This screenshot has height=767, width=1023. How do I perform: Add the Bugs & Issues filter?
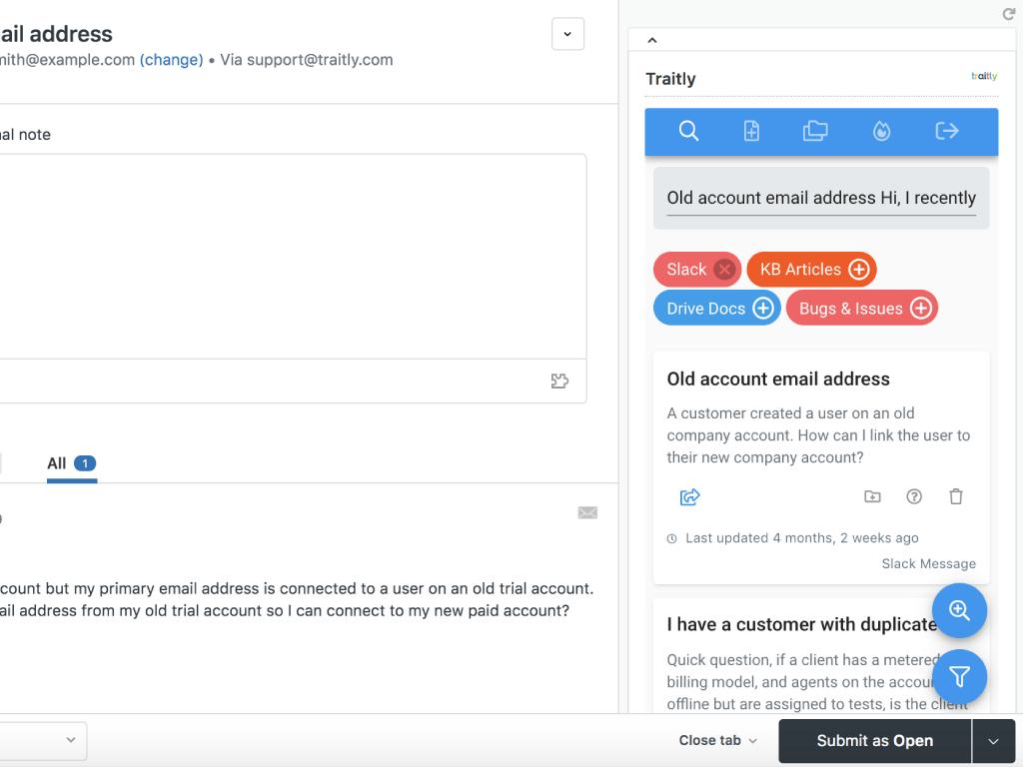[x=920, y=308]
